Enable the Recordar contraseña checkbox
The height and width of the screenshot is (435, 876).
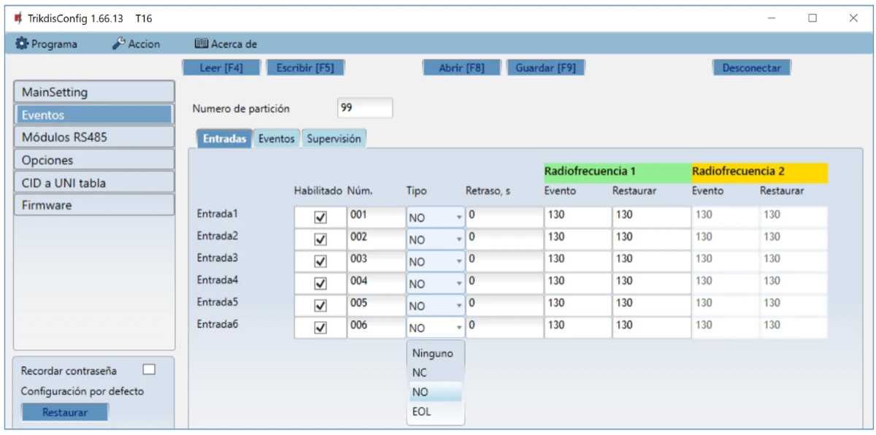pyautogui.click(x=149, y=370)
